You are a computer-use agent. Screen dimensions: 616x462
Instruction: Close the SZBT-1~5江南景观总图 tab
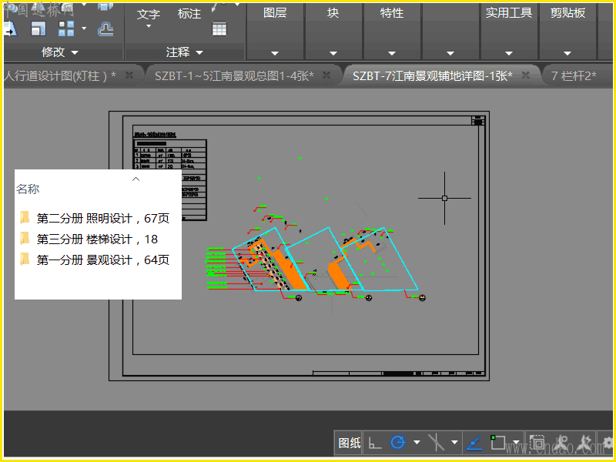326,75
